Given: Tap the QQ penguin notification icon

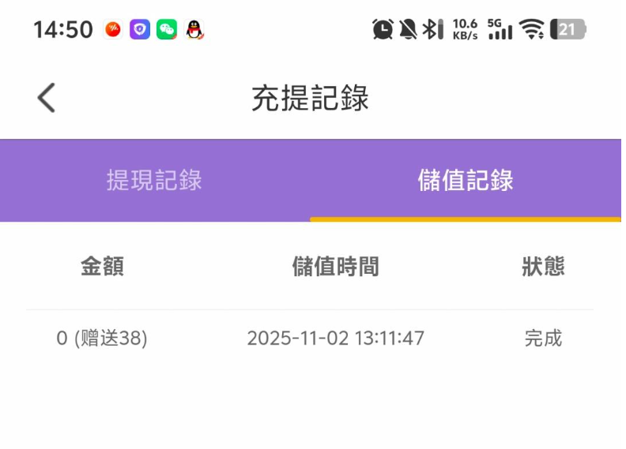Looking at the screenshot, I should point(194,30).
